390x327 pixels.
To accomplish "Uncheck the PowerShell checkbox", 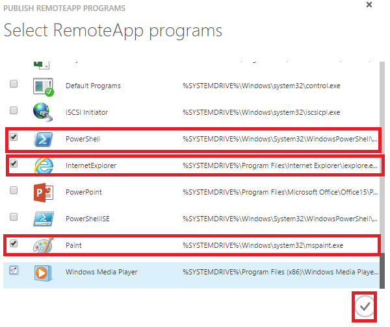I will (14, 137).
